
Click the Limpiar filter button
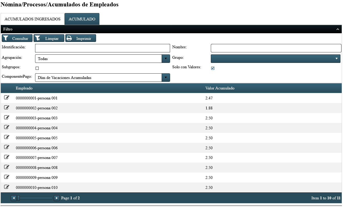pos(49,38)
